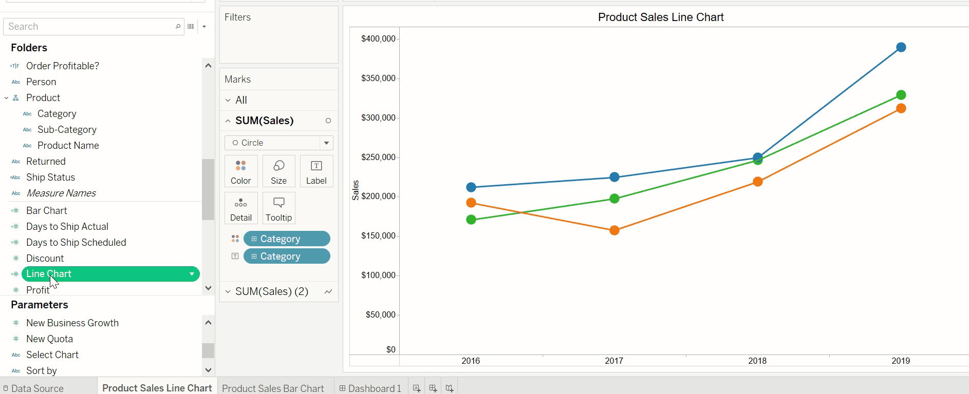Click the blue 2019 data point
This screenshot has width=969, height=394.
[x=901, y=47]
